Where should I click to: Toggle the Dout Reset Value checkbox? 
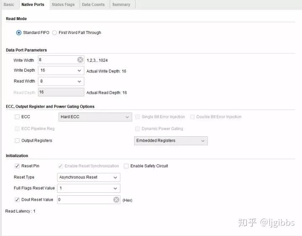tap(17, 200)
